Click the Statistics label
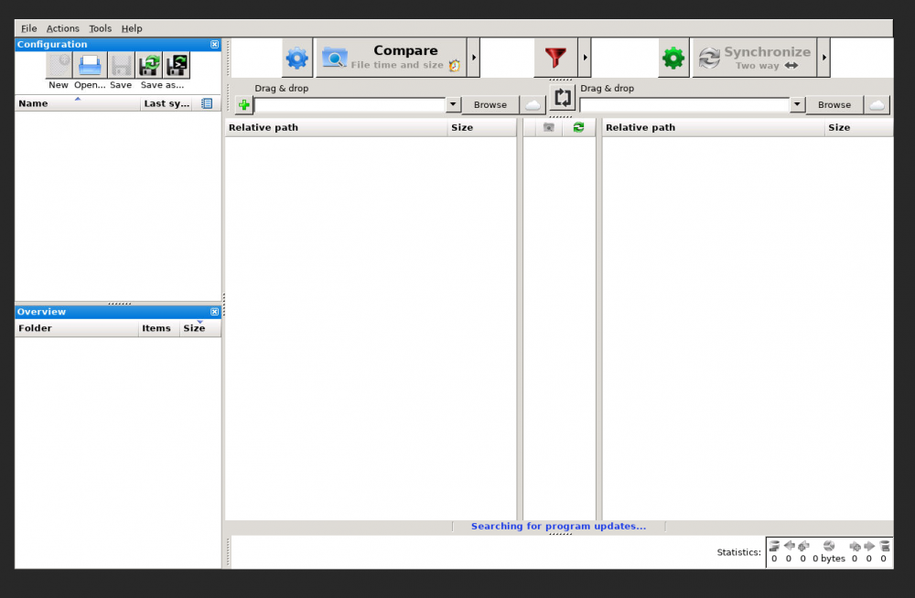The height and width of the screenshot is (598, 915). 738,552
